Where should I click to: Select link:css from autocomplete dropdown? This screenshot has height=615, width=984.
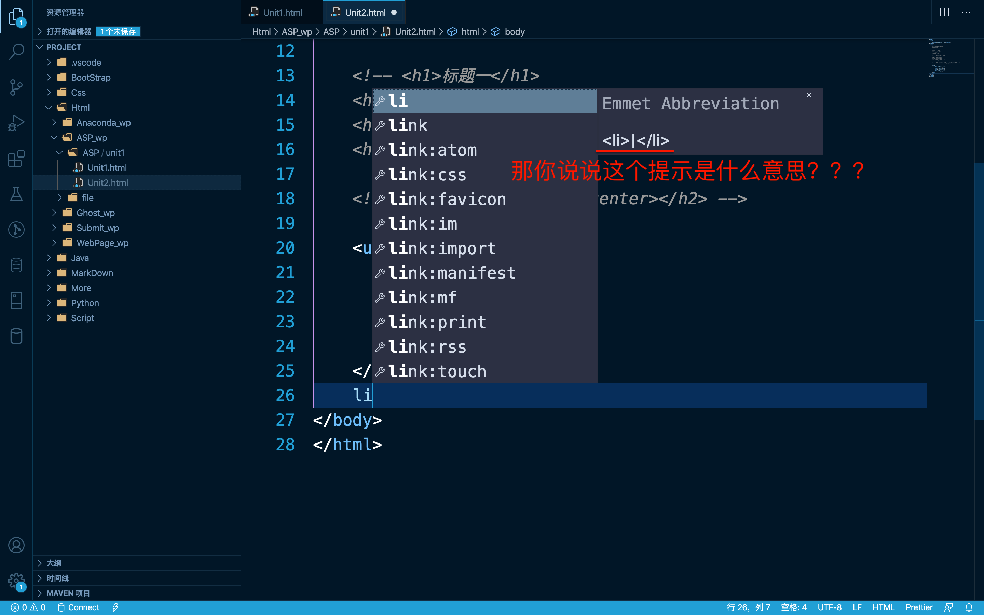[x=426, y=174]
